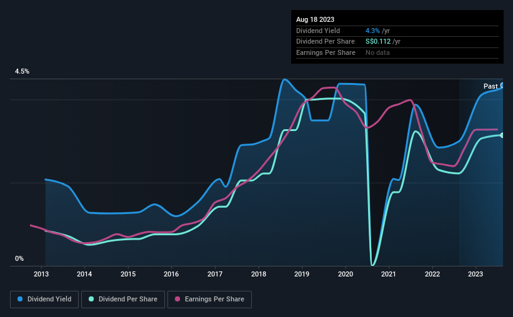Select the 2013 x-axis label
This screenshot has height=317, width=513.
pos(41,273)
